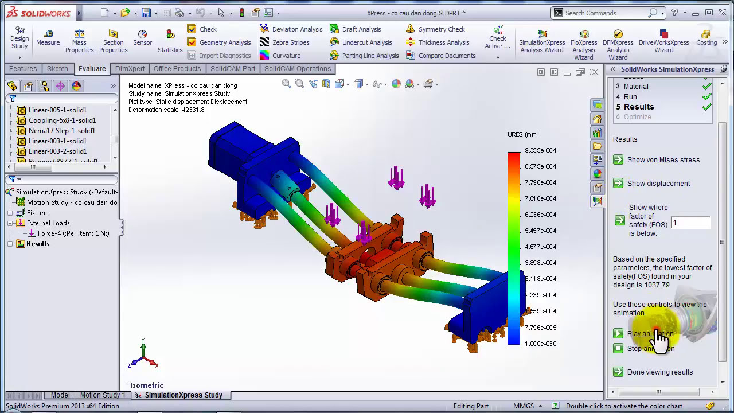Click Show displacement
Screen dimensions: 734x413
pyautogui.click(x=652, y=184)
